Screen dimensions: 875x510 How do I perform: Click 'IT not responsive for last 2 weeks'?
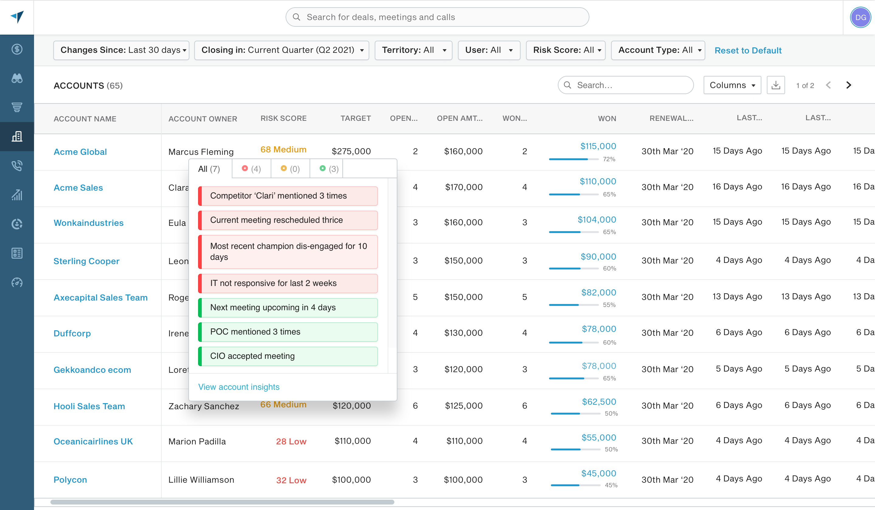click(x=288, y=284)
